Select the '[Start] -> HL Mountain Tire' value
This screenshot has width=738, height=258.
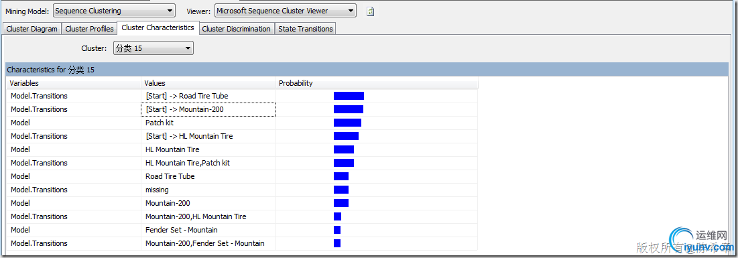tap(189, 136)
